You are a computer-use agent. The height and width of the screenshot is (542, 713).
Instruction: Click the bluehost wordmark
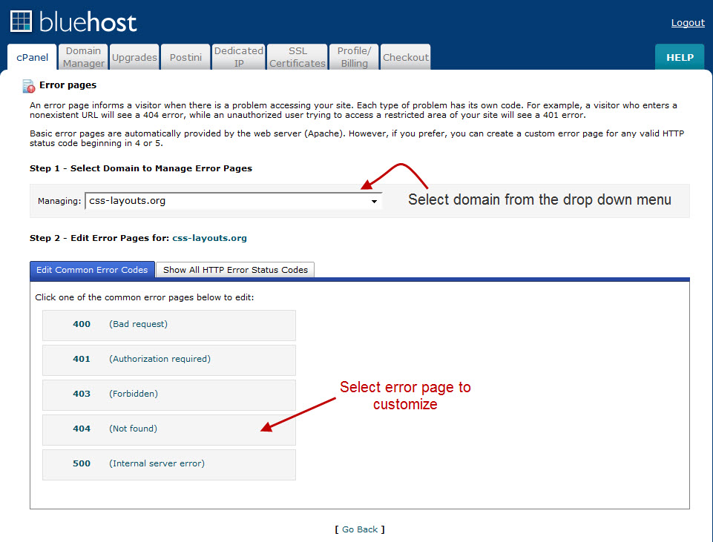[88, 22]
